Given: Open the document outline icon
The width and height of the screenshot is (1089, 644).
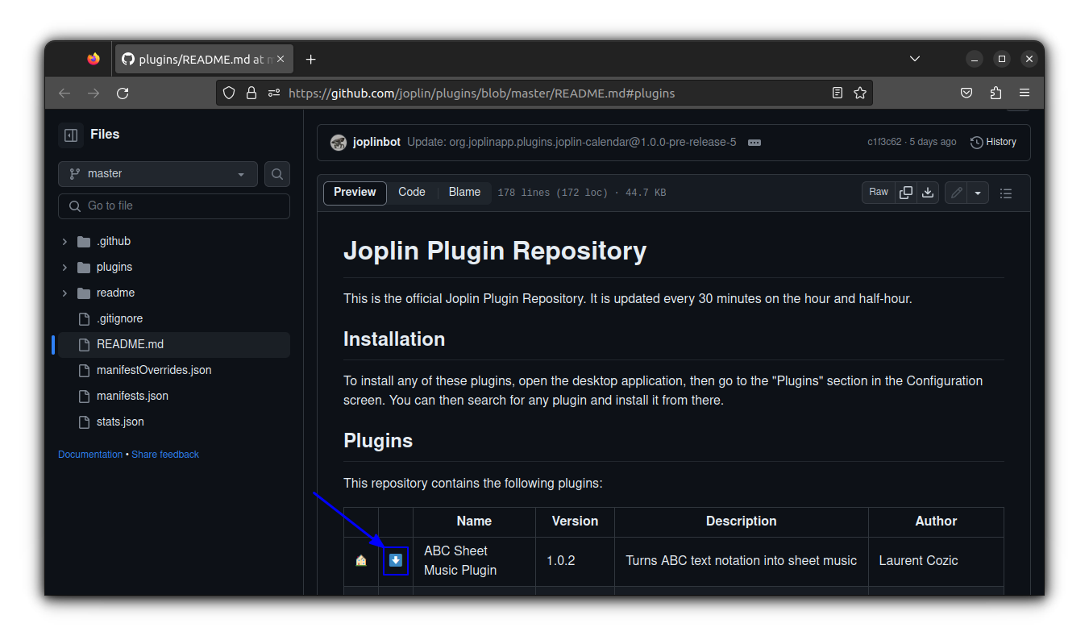Looking at the screenshot, I should (1005, 193).
